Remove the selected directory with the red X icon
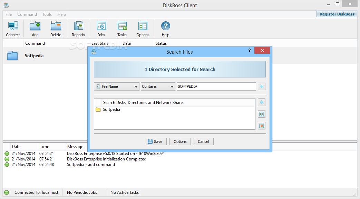The width and height of the screenshot is (360, 199). 262,126
